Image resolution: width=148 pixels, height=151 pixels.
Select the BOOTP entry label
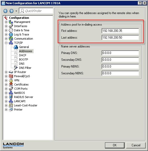tap(23, 59)
